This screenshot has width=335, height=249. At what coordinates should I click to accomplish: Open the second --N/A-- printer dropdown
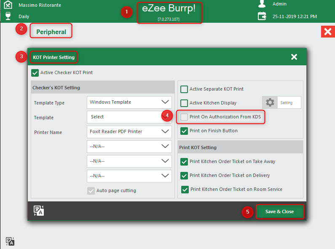tap(129, 161)
